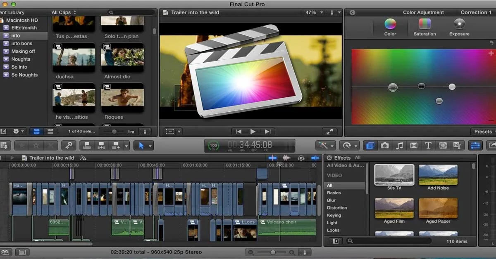Viewport: 496px width, 259px height.
Task: Open the Photos browser camera icon
Action: point(384,145)
